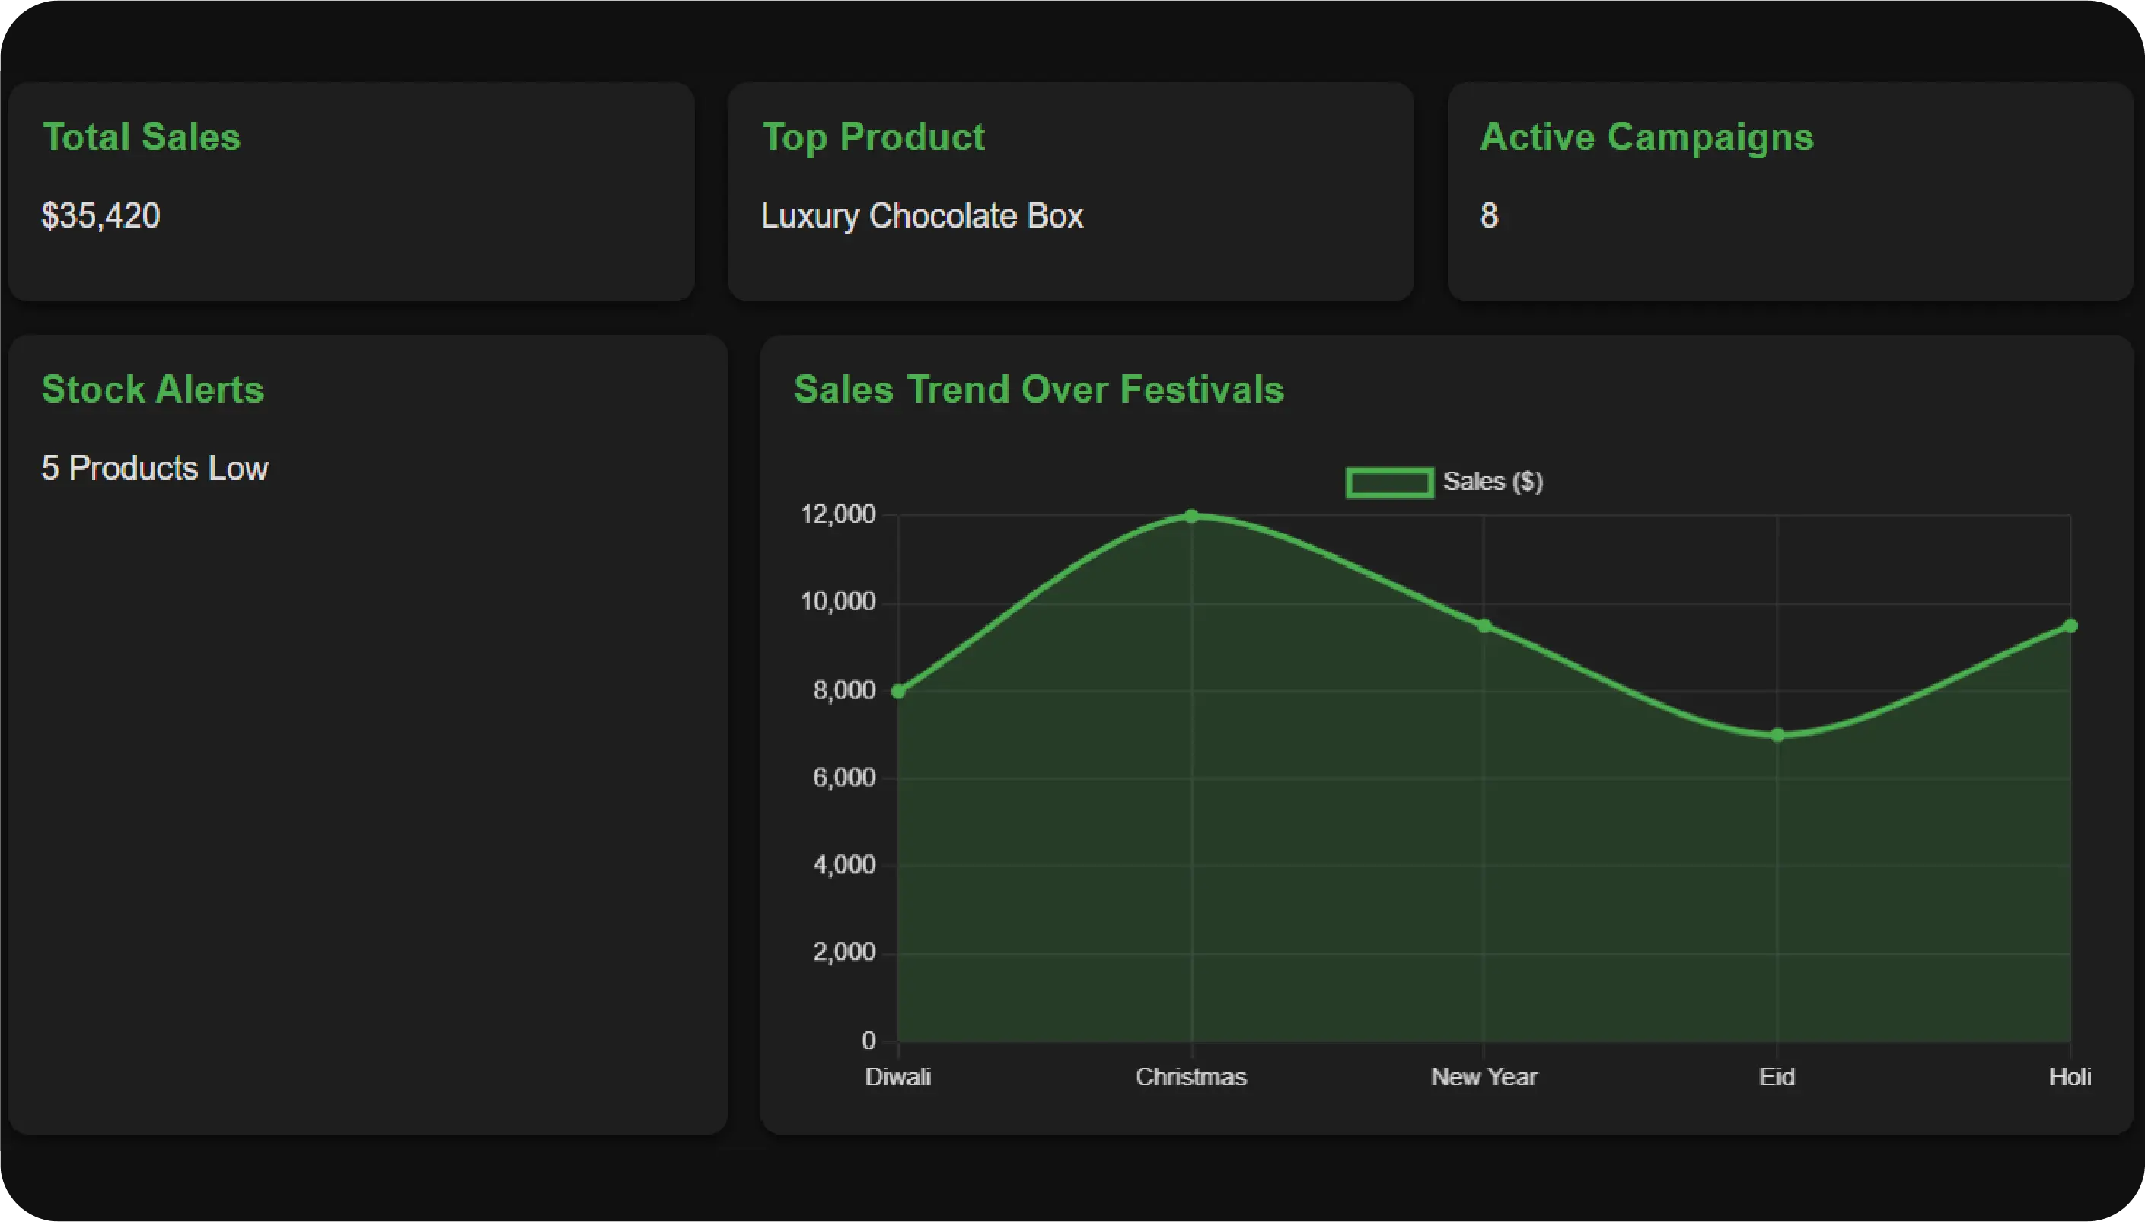Click the 12,000 y-axis label
The image size is (2145, 1222).
[x=837, y=514]
